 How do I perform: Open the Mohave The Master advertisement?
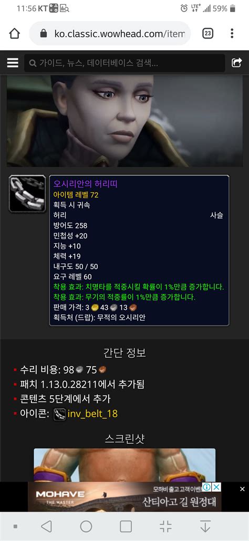point(124,497)
